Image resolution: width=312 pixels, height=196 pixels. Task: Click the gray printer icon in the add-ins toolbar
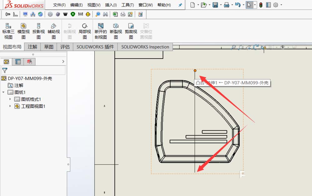123,14
